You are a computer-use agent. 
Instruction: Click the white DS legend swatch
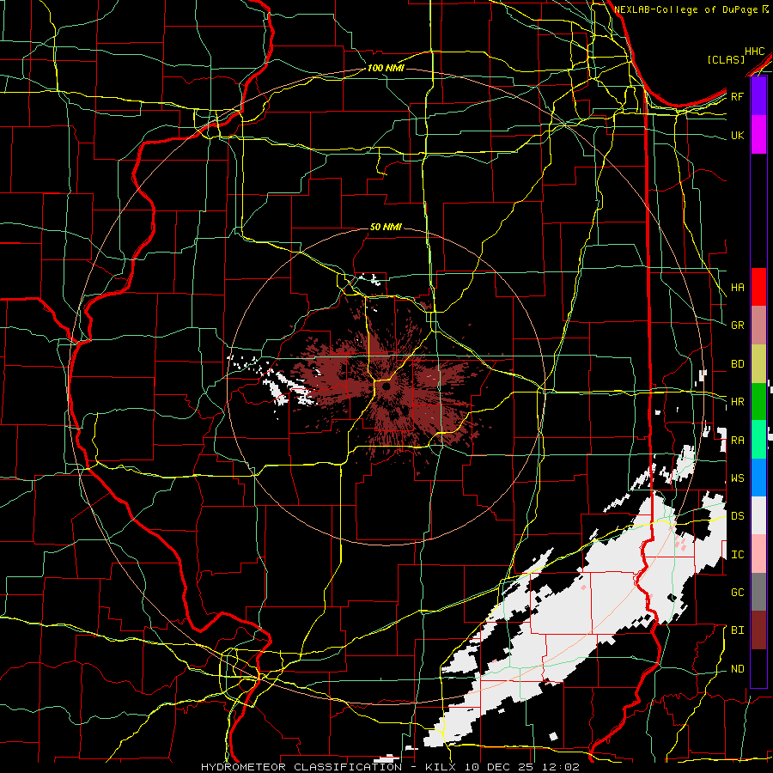pos(758,515)
